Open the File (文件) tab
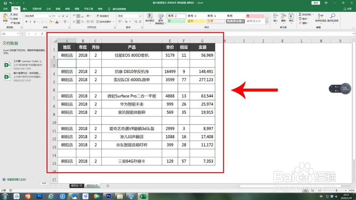The image size is (356, 200). click(5, 9)
